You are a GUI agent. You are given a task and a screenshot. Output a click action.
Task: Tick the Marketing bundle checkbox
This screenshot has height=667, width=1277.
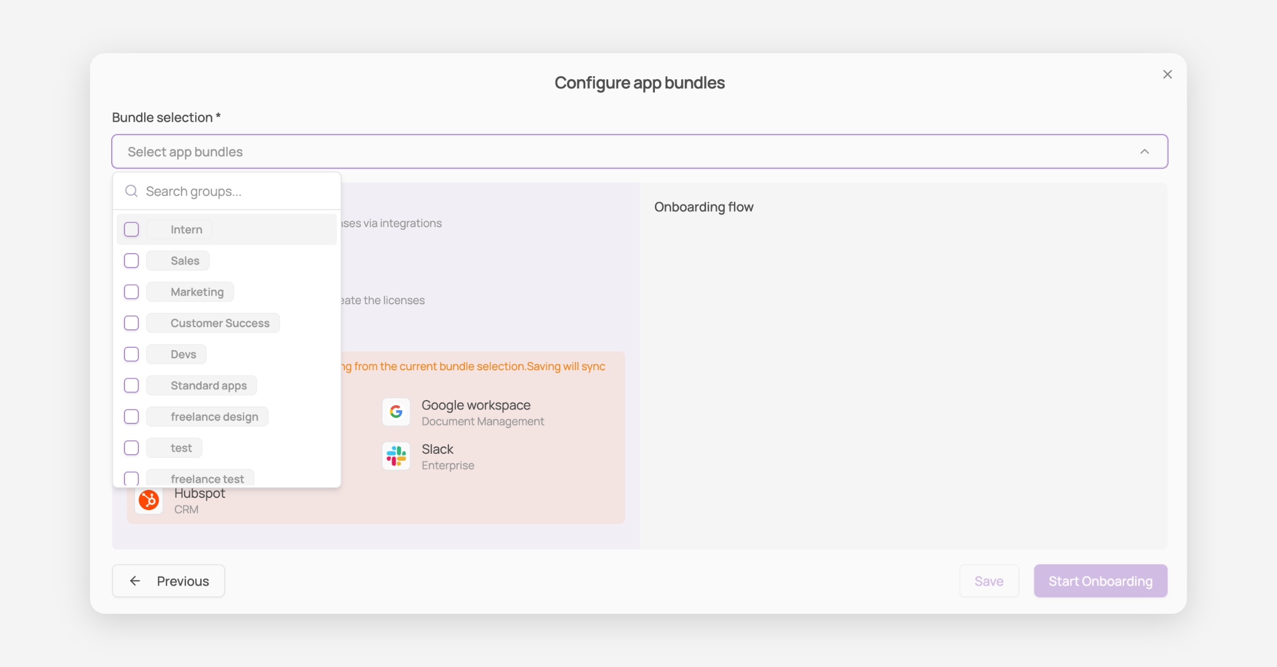click(x=131, y=292)
